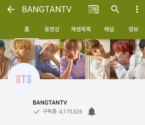
Task: Tap the banner photo with red-haired member
Action: click(x=123, y=59)
